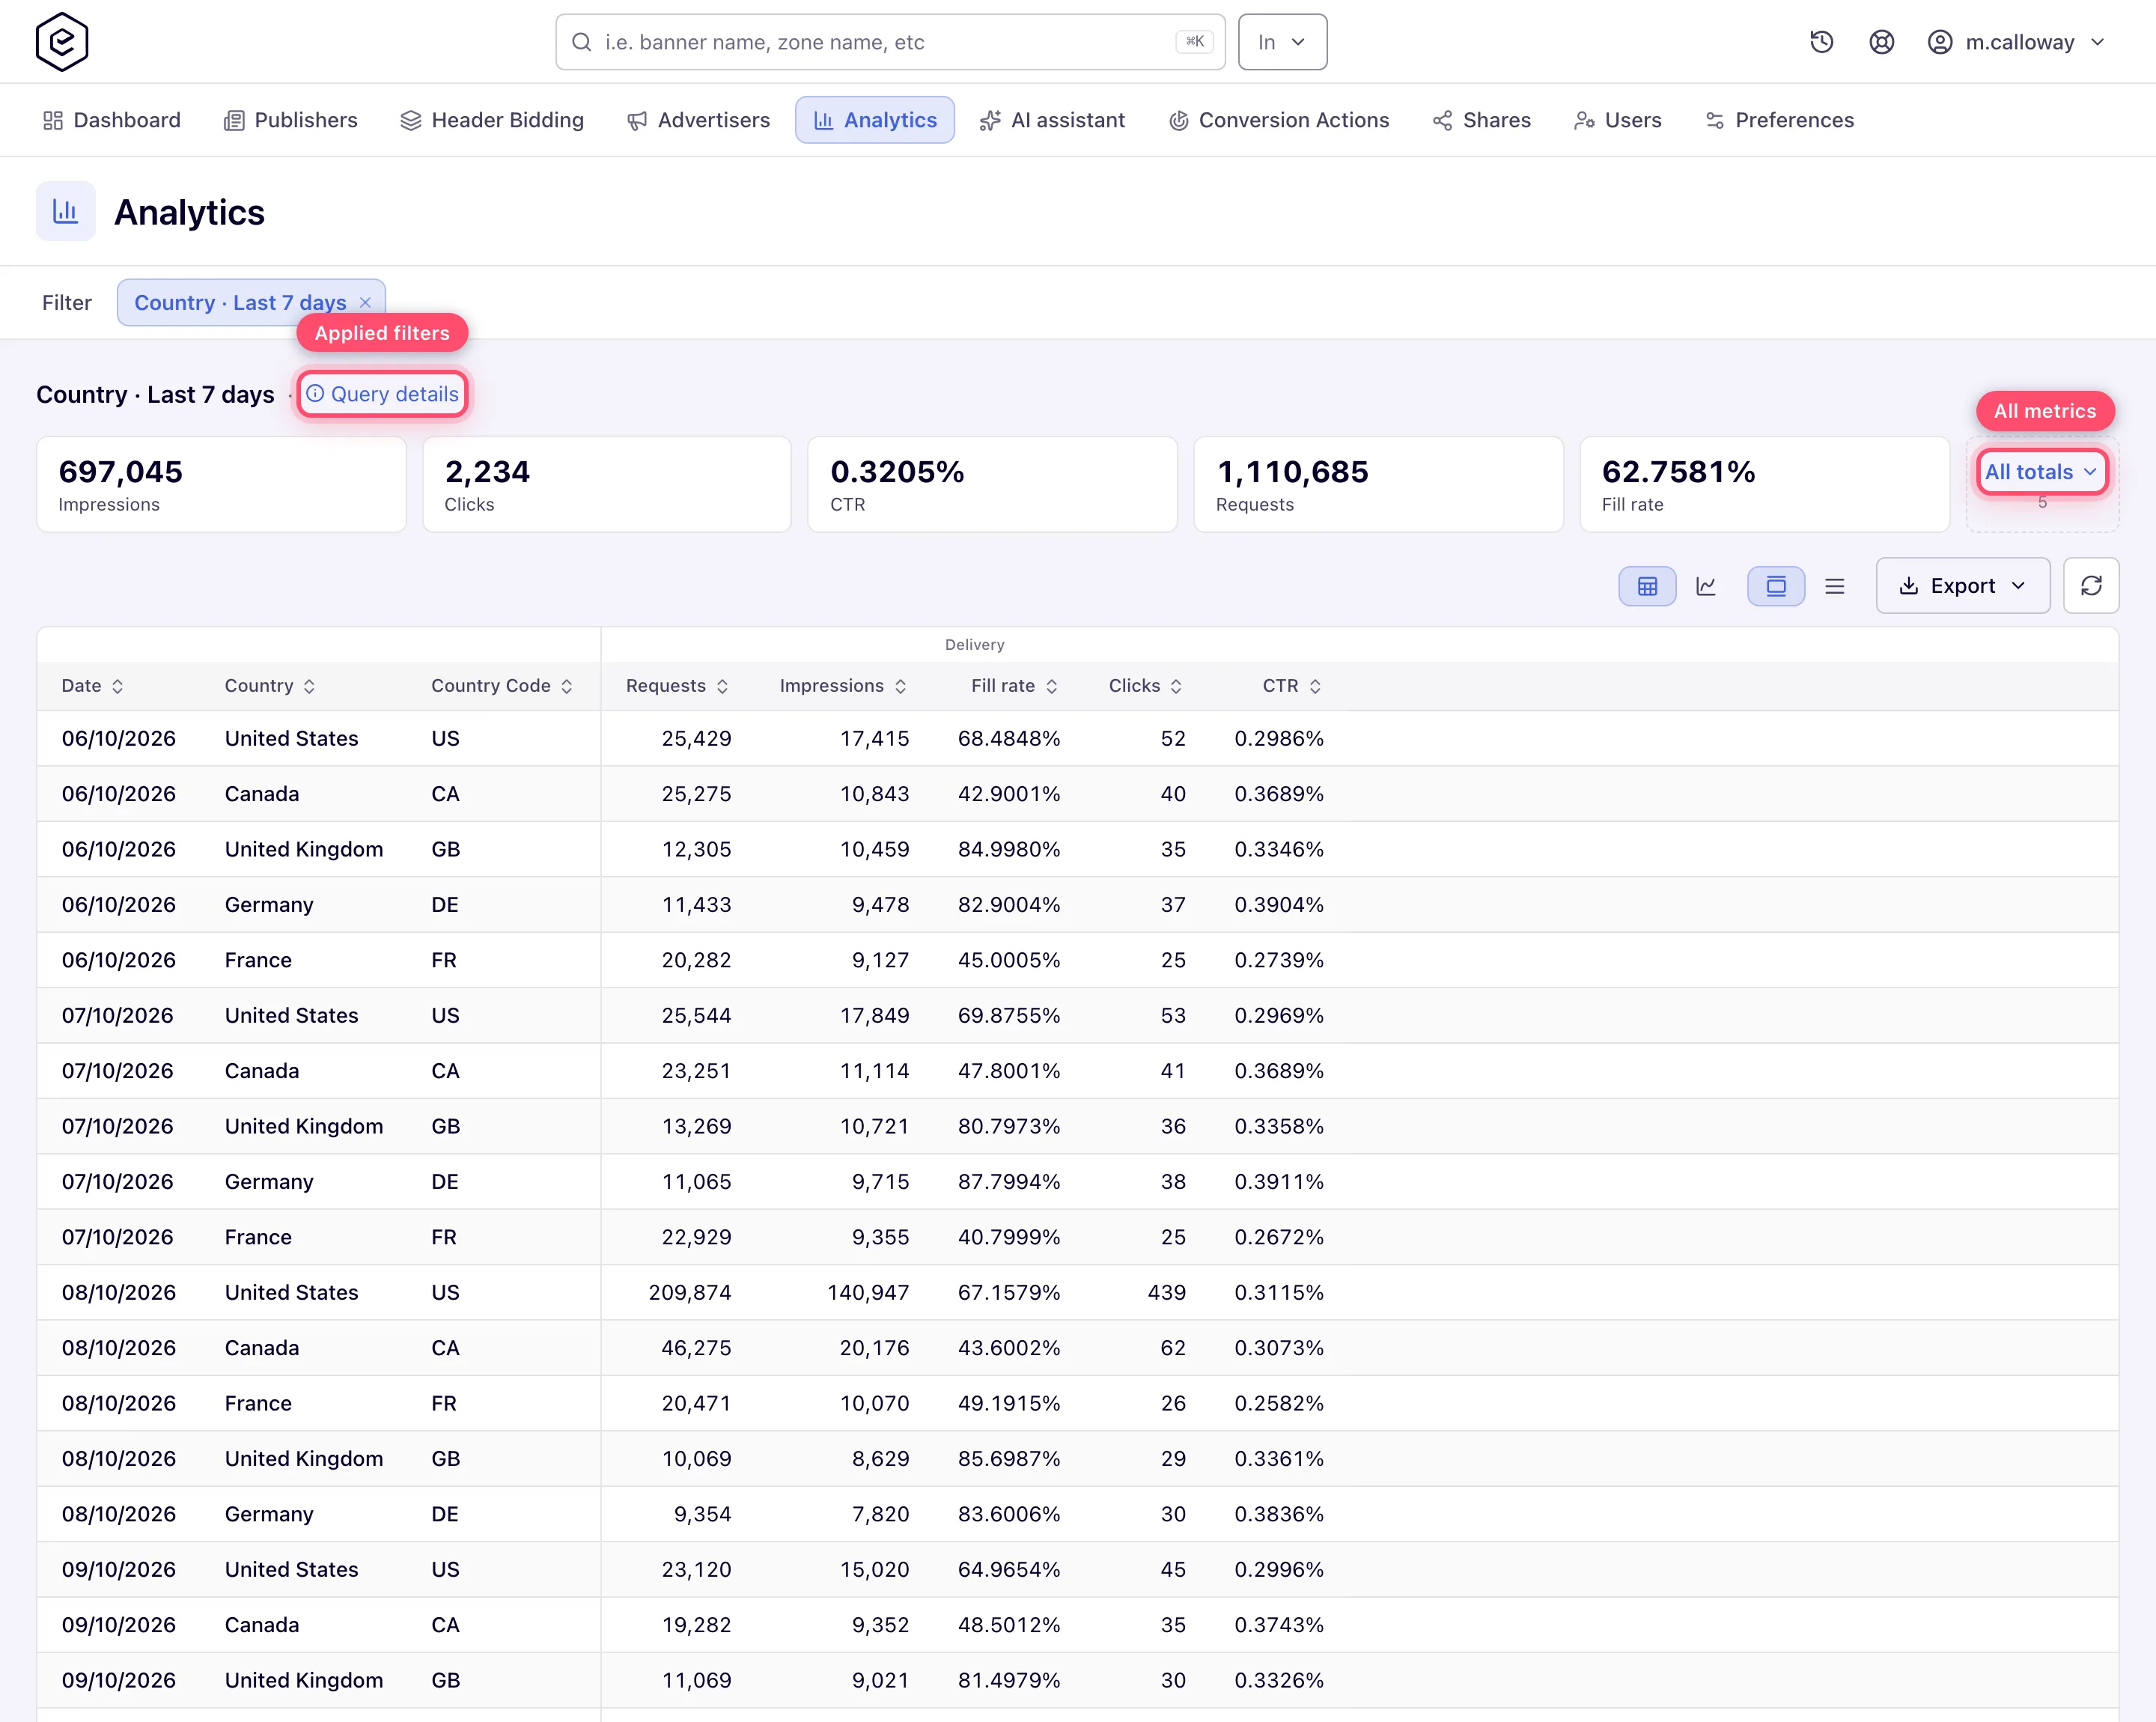The width and height of the screenshot is (2156, 1722).
Task: Click the 68.4848% fill rate cell
Action: (x=1009, y=738)
